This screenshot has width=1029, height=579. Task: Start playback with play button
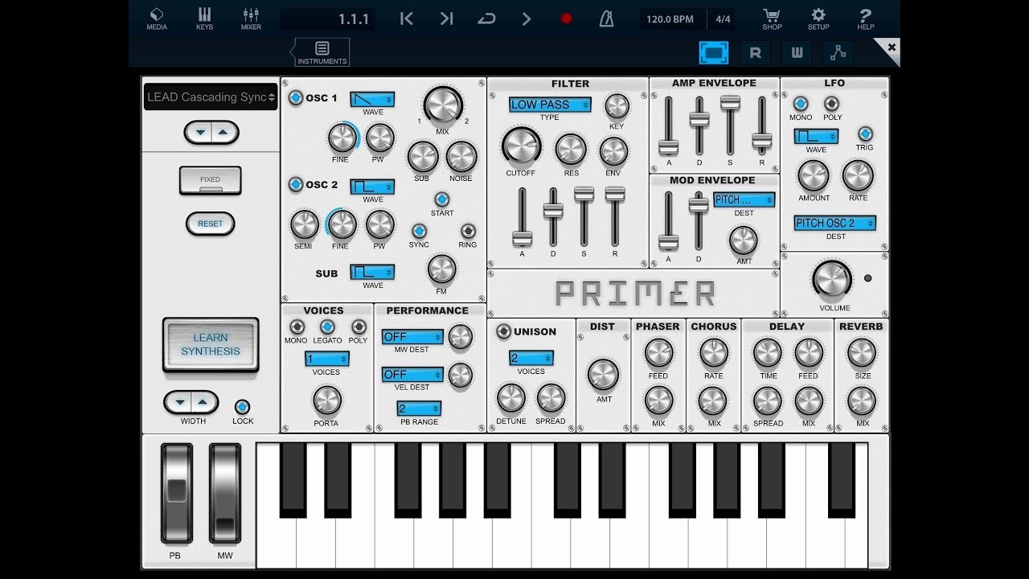(x=526, y=18)
